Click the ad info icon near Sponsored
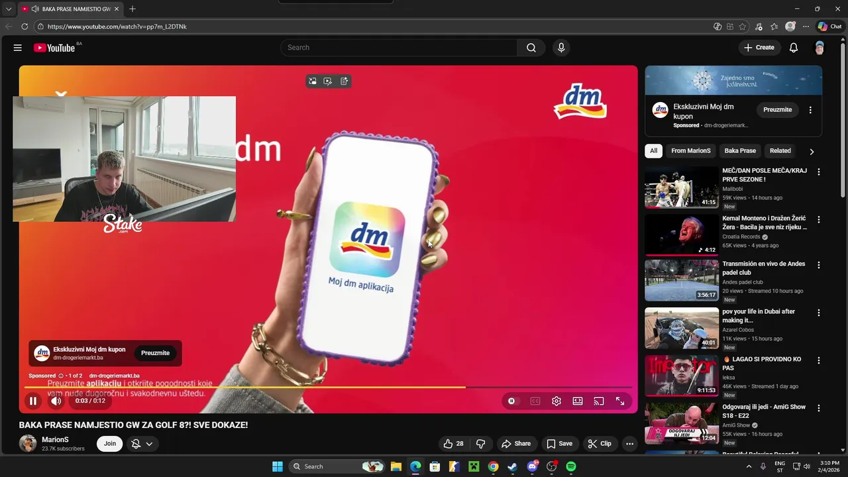Screen dimensions: 848x477 61,376
